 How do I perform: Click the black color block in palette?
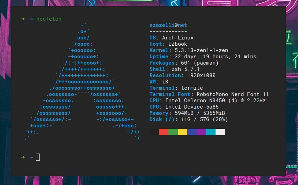[154, 132]
